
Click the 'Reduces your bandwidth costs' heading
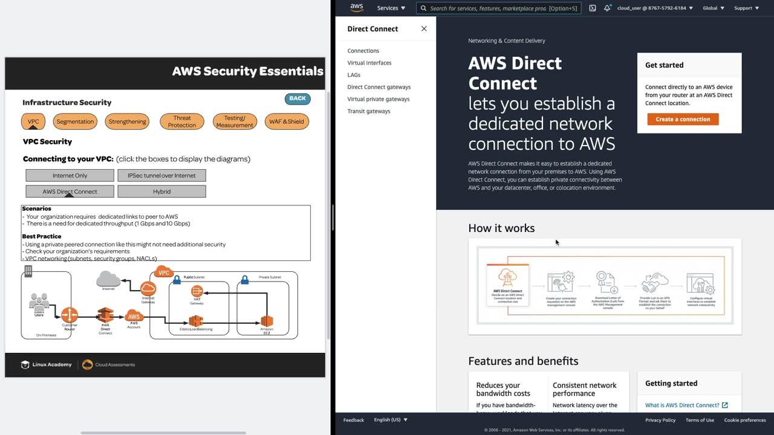tap(503, 389)
